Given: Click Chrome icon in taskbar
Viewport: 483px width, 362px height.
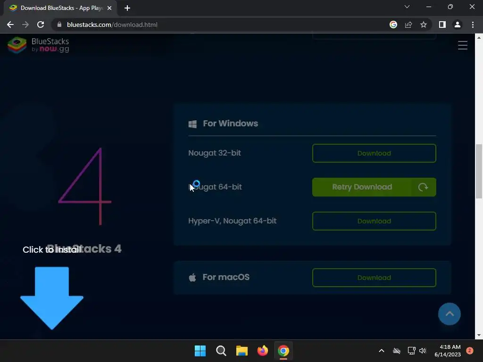Looking at the screenshot, I should (x=283, y=351).
